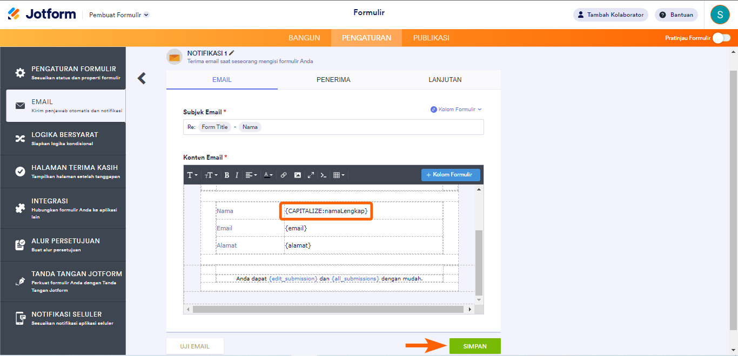Toggle bold formatting in email editor
738x356 pixels.
click(227, 175)
